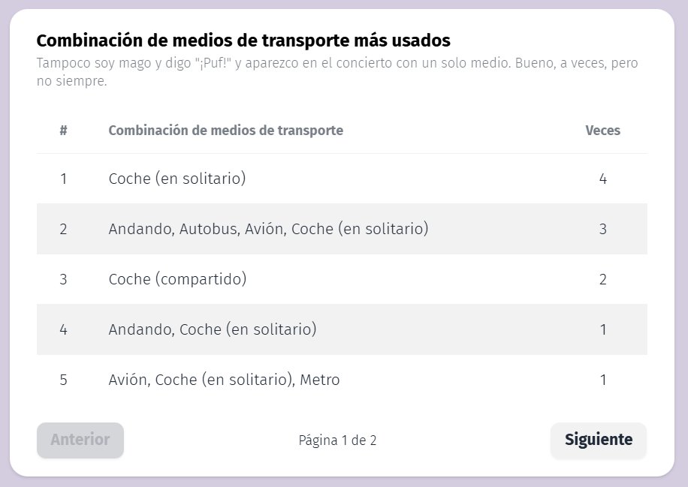Select row 'Andando, Autobus, Avión, Coche (en solitario)'
Viewport: 688px width, 487px height.
[x=268, y=229]
